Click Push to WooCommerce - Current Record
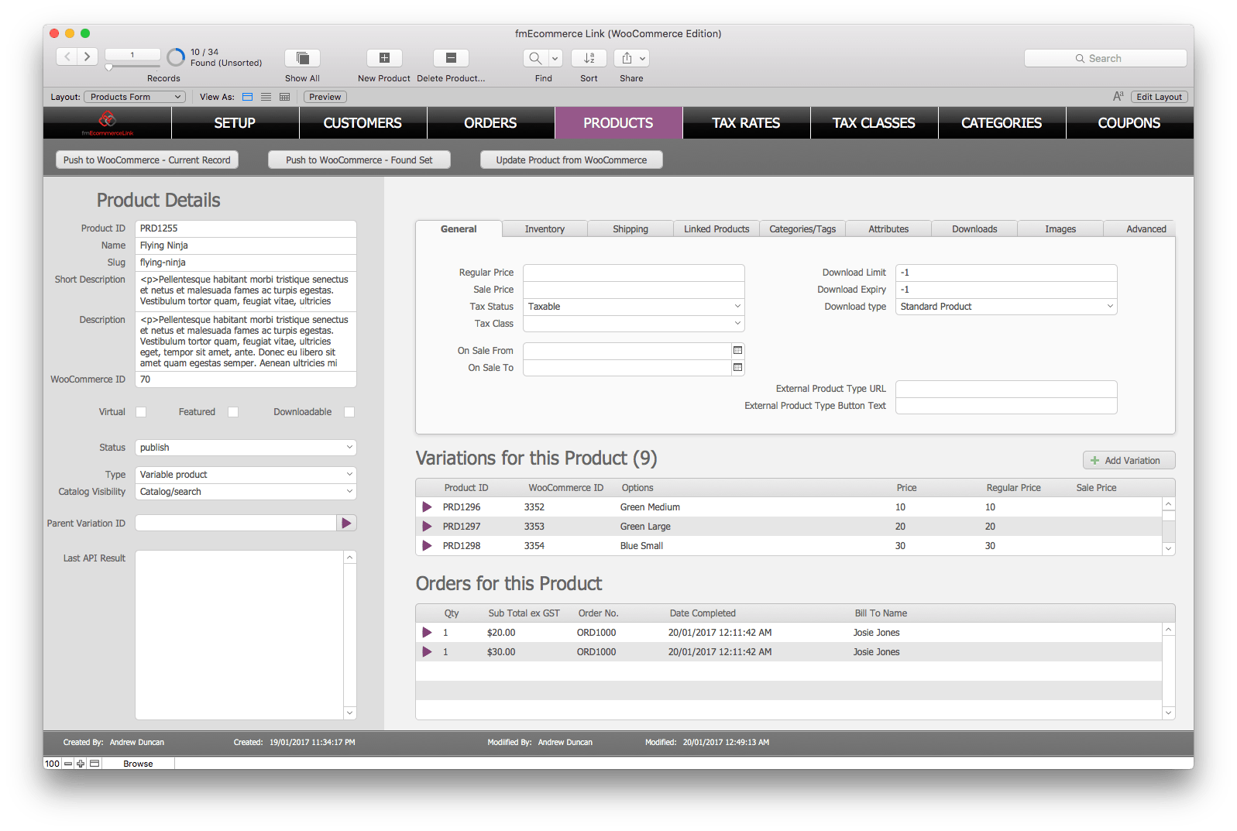 click(147, 160)
